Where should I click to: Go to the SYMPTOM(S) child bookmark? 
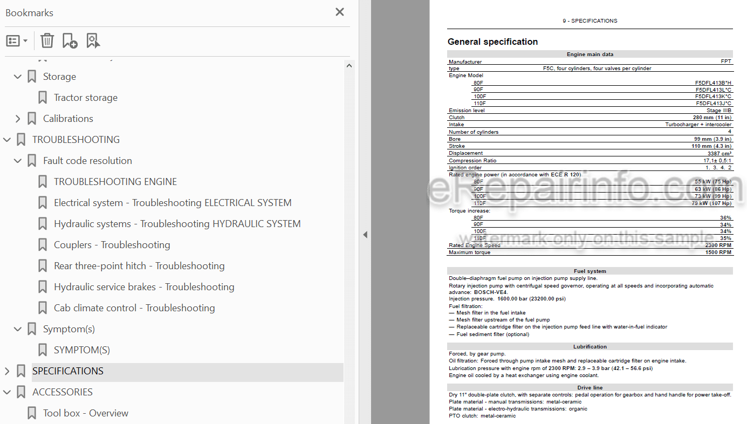tap(82, 350)
